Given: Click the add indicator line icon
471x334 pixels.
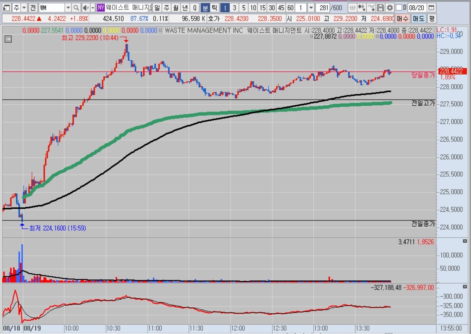Looking at the screenshot, I should tap(371, 8).
